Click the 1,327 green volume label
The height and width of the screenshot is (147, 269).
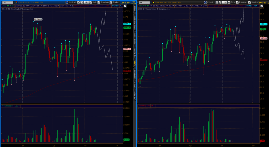[126, 139]
